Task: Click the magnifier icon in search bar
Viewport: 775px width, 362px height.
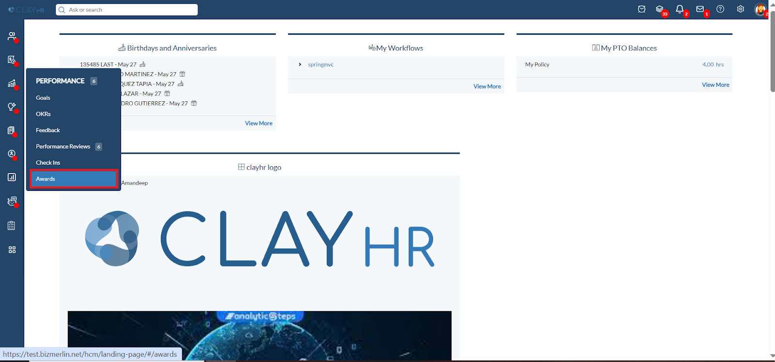Action: (x=62, y=10)
